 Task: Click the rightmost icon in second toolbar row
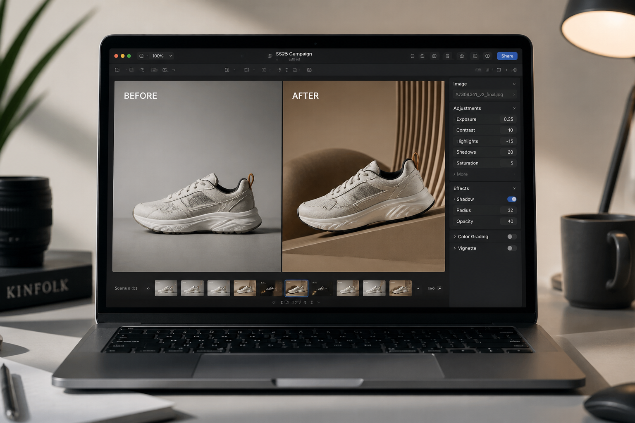(x=514, y=70)
